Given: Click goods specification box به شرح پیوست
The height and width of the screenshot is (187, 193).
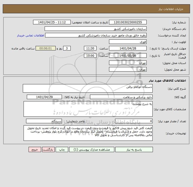Looking at the screenshot, I should 88,109.
